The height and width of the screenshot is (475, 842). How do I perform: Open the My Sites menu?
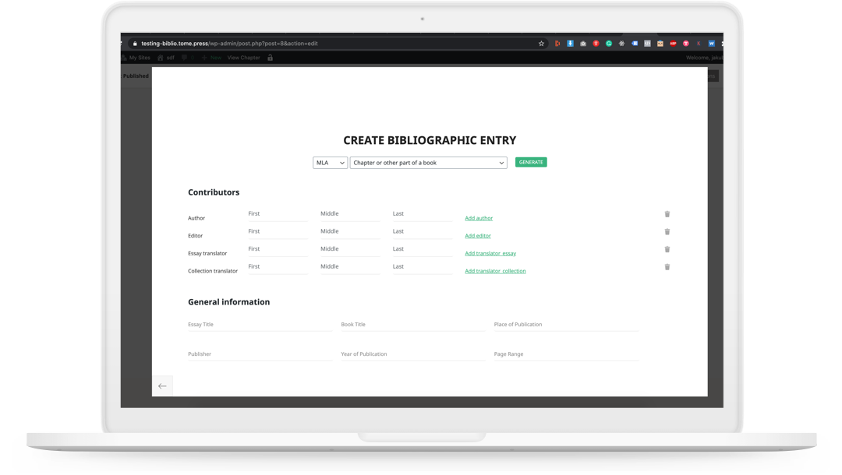[139, 57]
